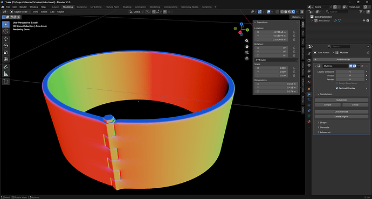Screen dimensions: 372x199
Task: Switch to the Sculpting workspace tab
Action: (81, 7)
